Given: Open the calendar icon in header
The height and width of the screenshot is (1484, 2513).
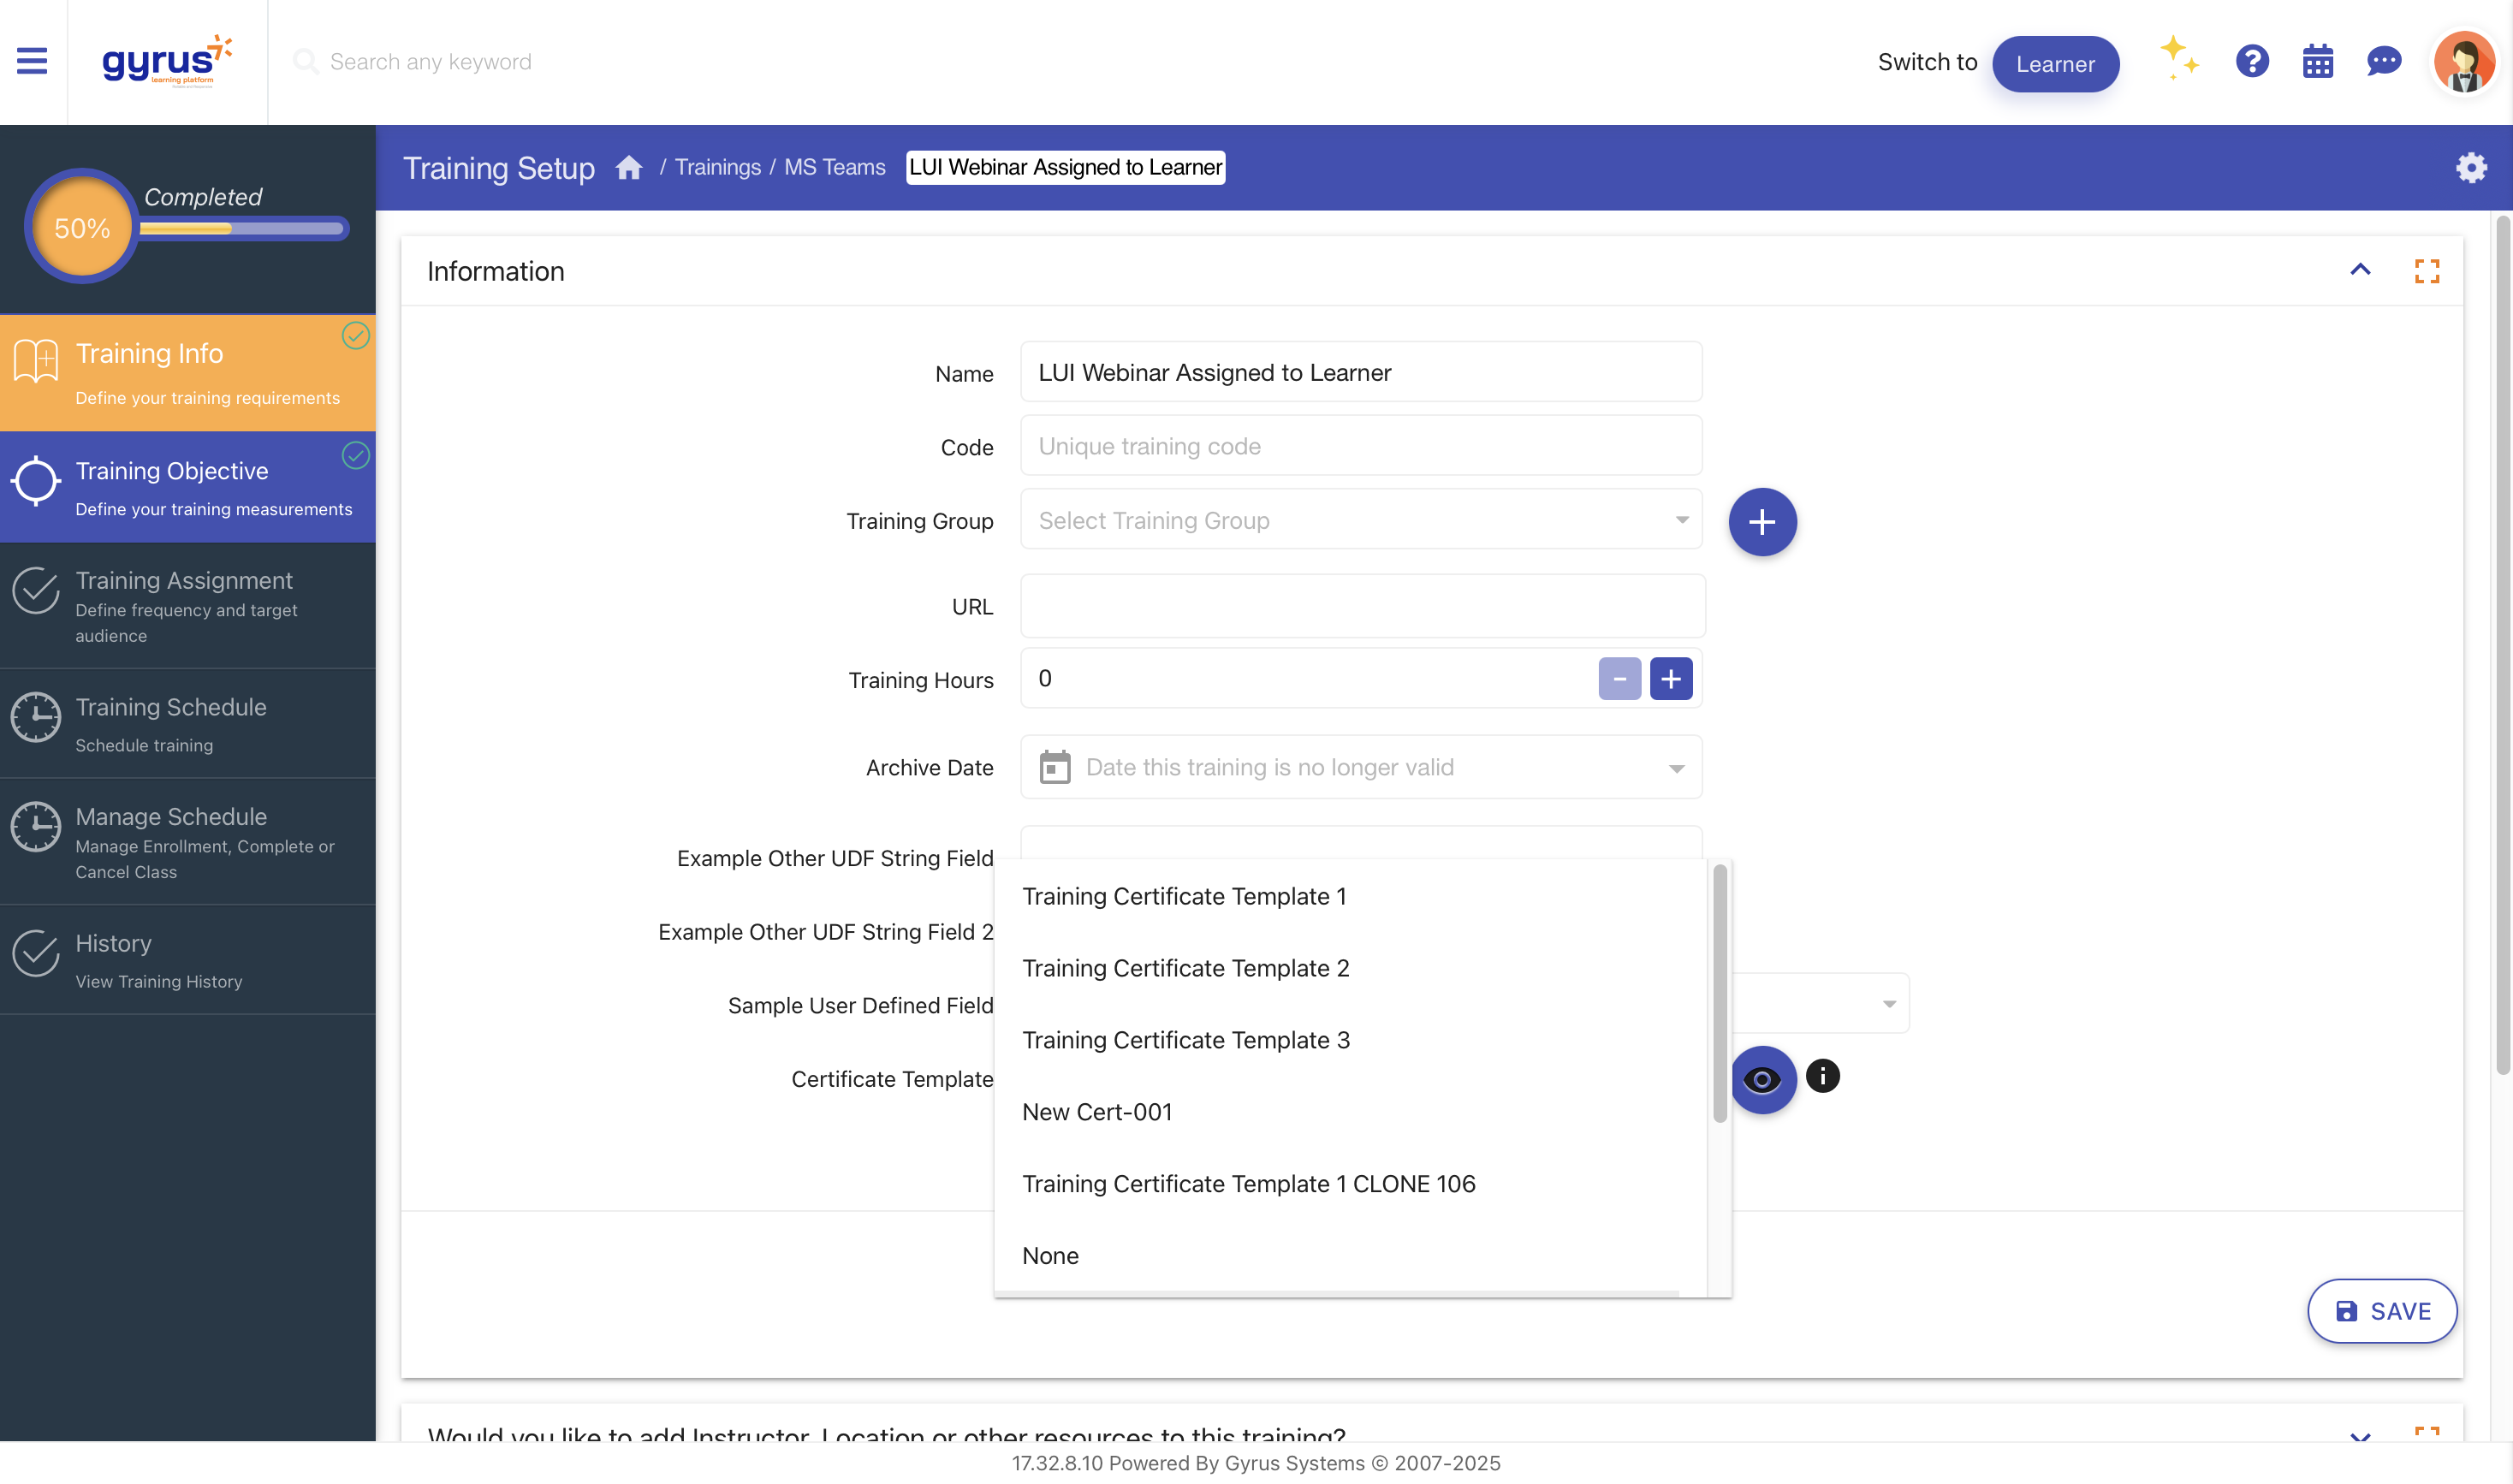Looking at the screenshot, I should [2317, 62].
